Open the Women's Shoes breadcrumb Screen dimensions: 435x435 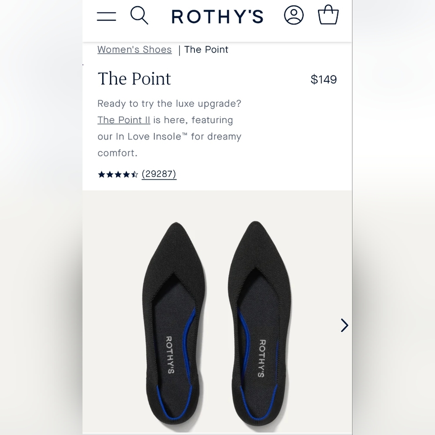click(134, 49)
